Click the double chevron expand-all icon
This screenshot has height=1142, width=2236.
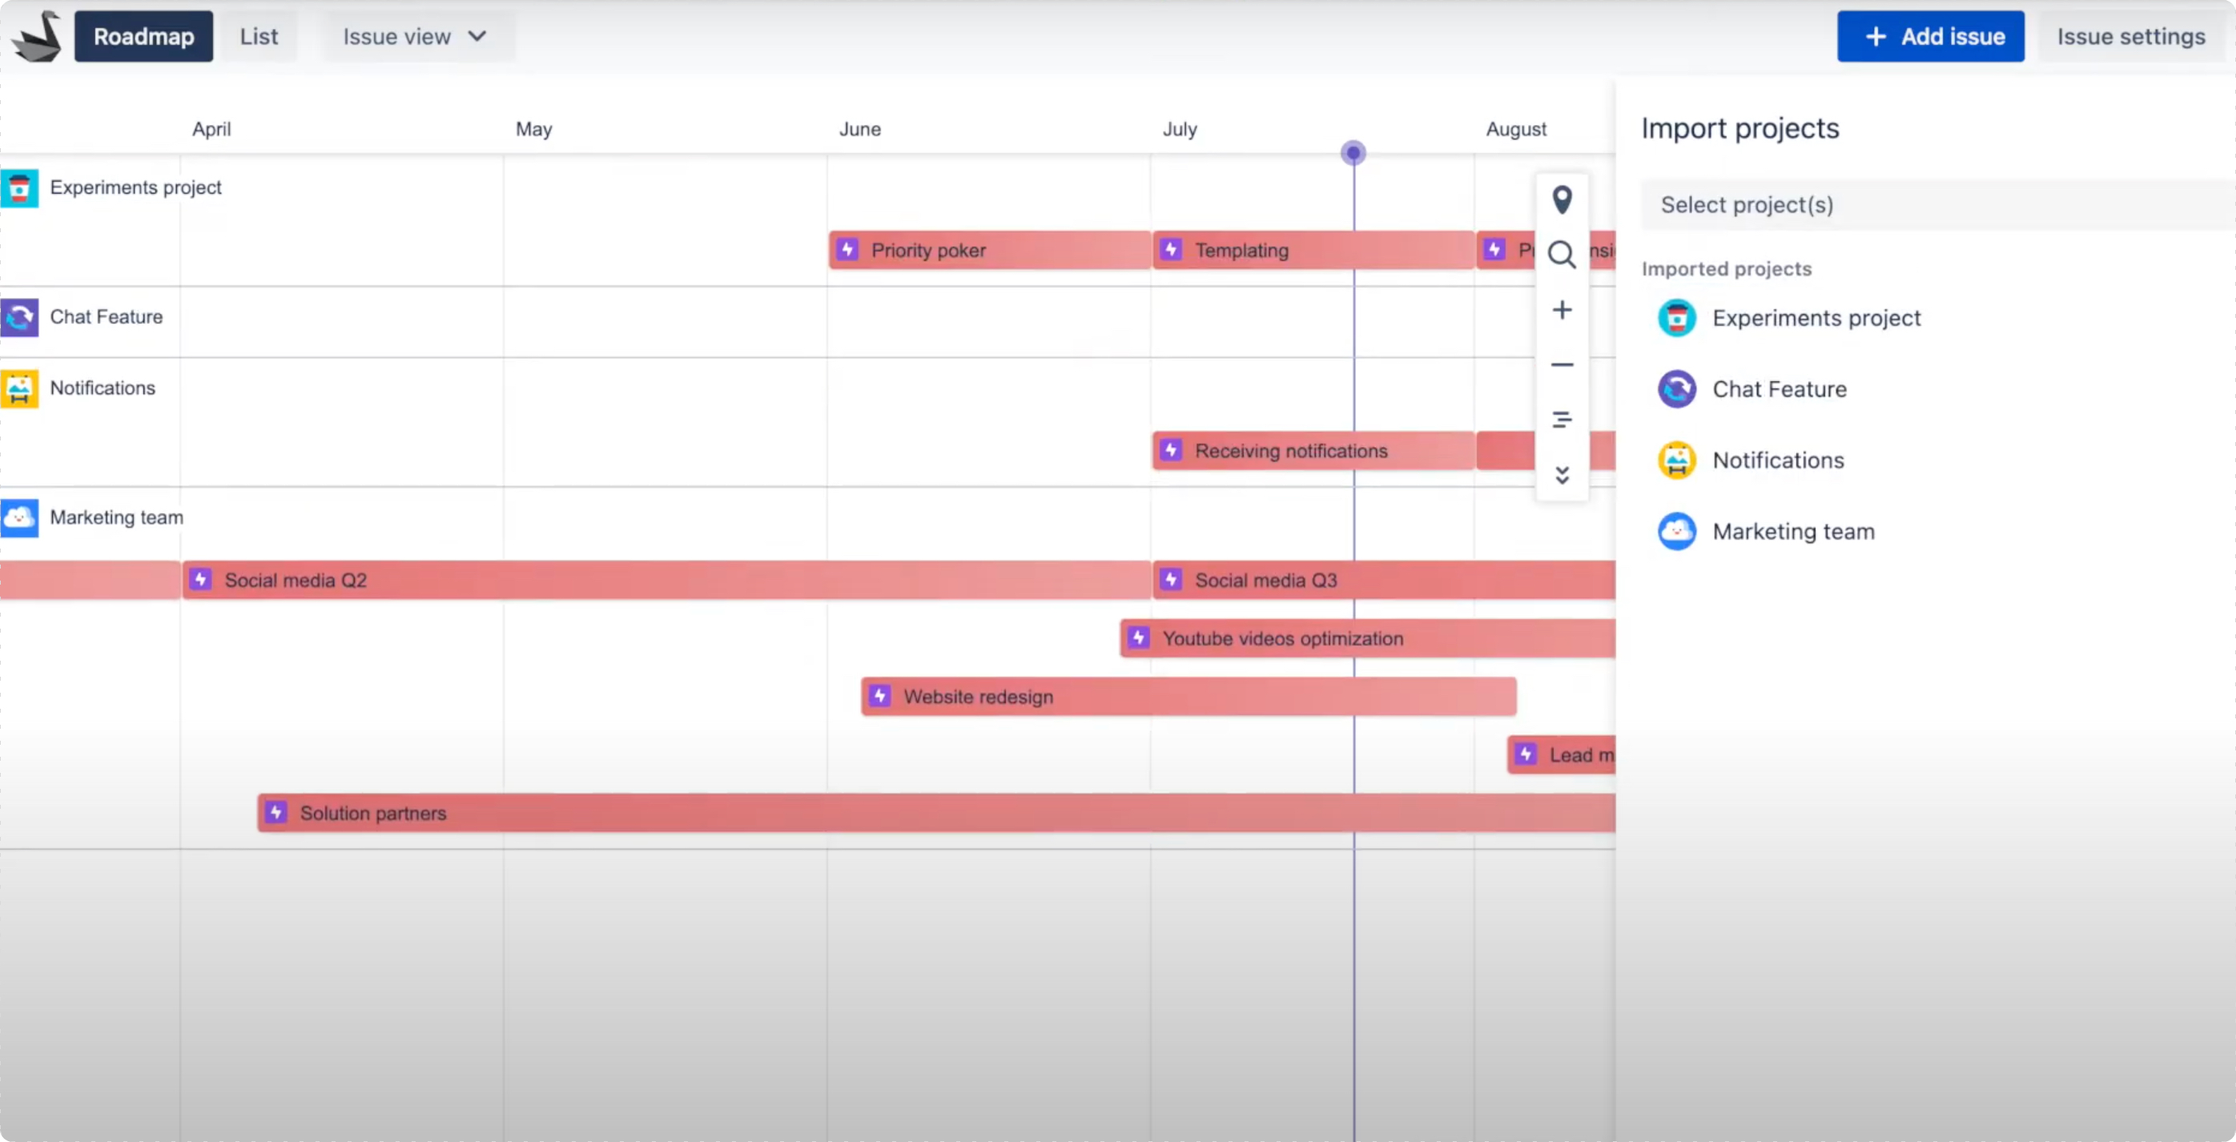[x=1562, y=475]
